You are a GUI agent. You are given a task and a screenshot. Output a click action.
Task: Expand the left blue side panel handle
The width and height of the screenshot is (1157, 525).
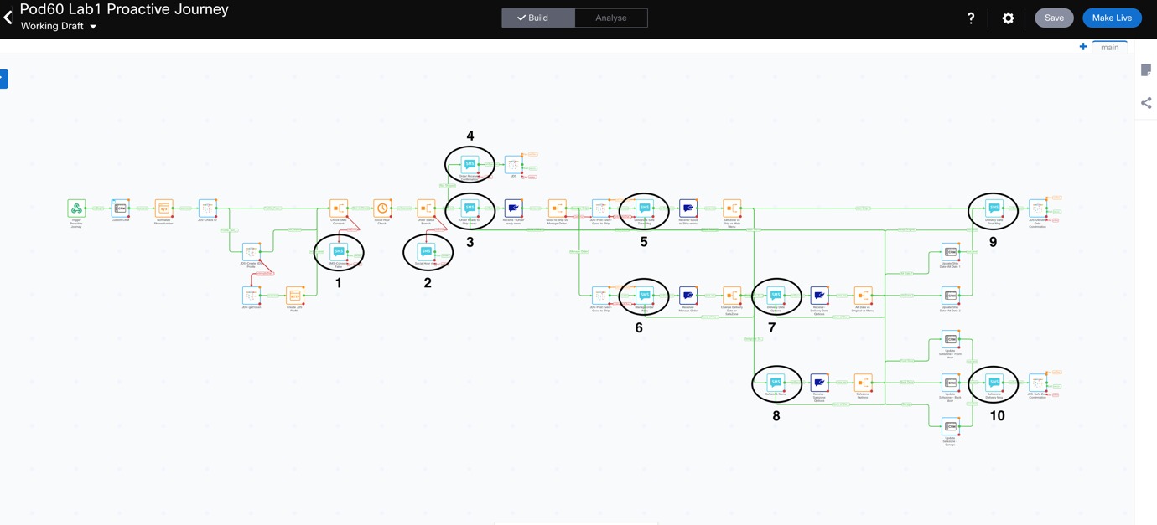(x=3, y=79)
